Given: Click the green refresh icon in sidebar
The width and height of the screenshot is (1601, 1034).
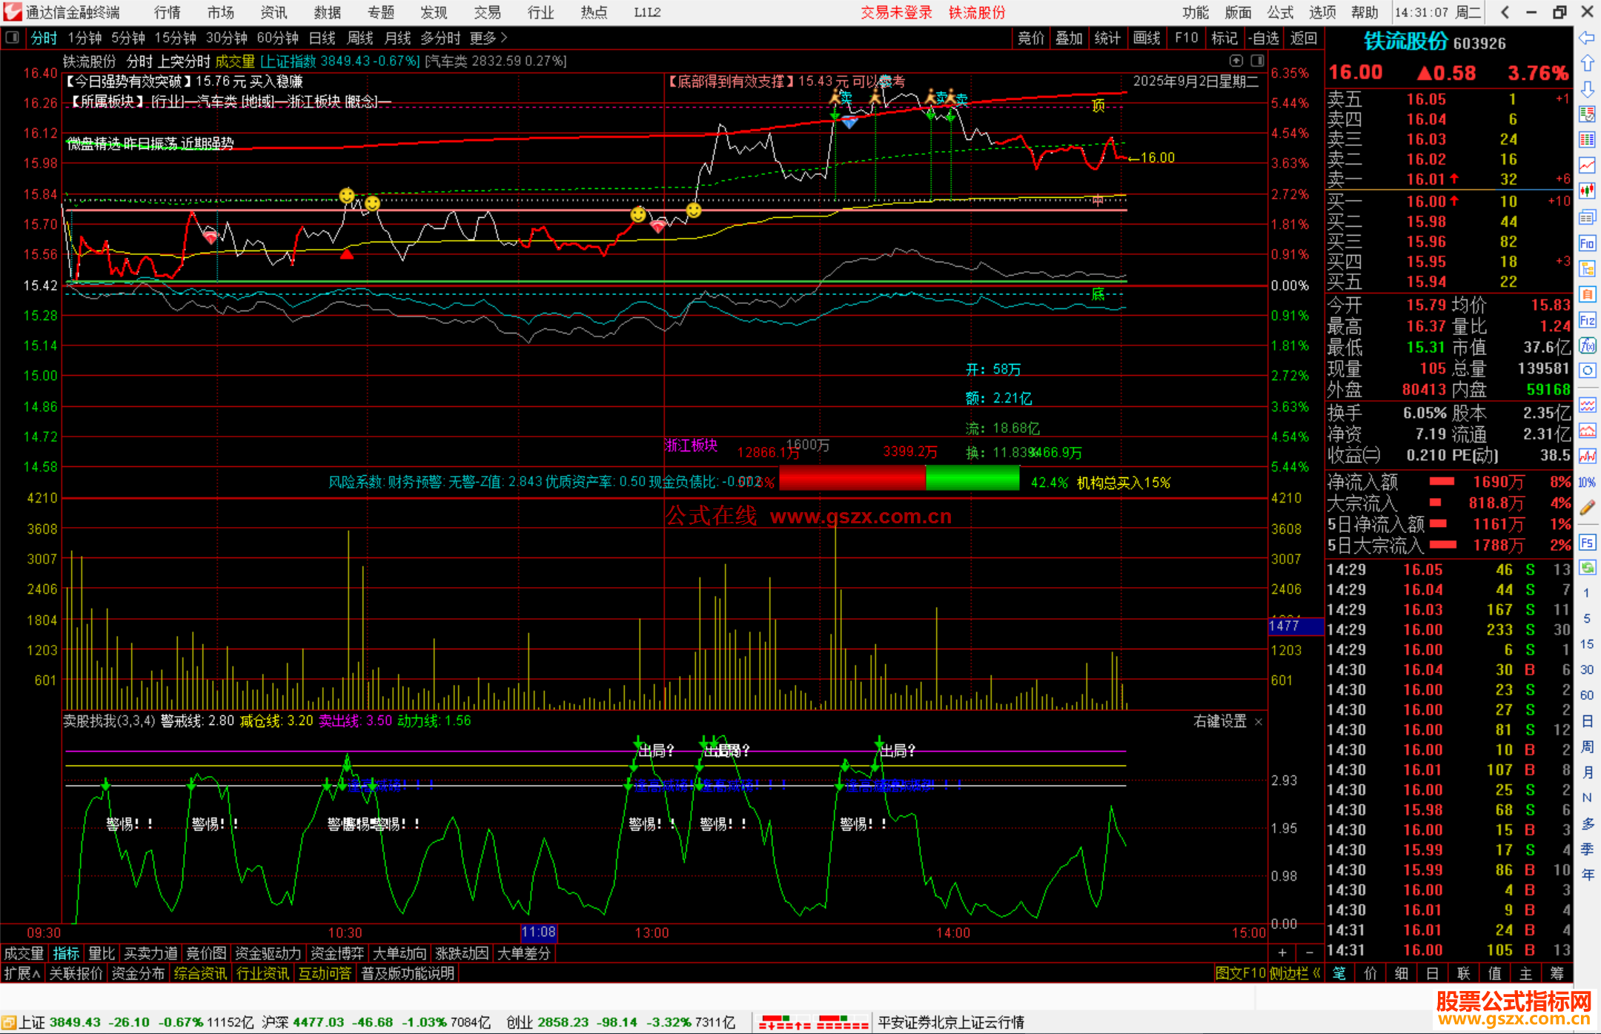Looking at the screenshot, I should coord(1587,568).
